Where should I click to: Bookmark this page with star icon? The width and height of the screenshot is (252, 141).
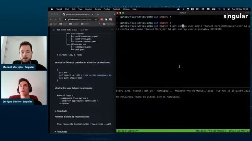[x=96, y=19]
